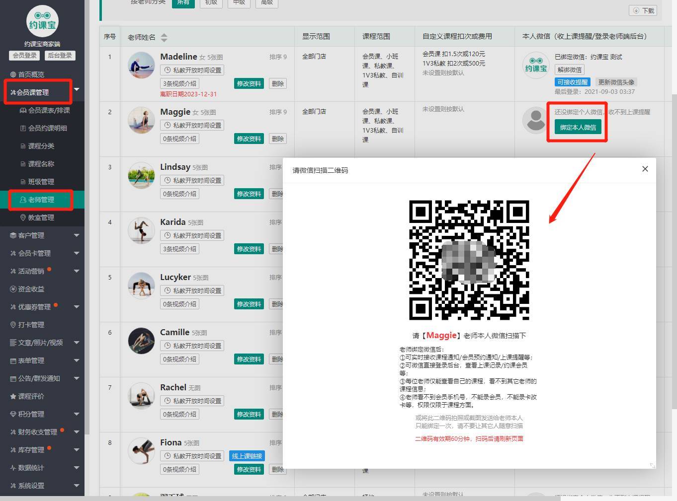Open 教室管理 submenu item

click(37, 217)
